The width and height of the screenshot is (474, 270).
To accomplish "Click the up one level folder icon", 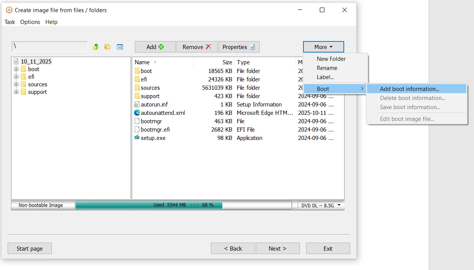I will coord(96,47).
